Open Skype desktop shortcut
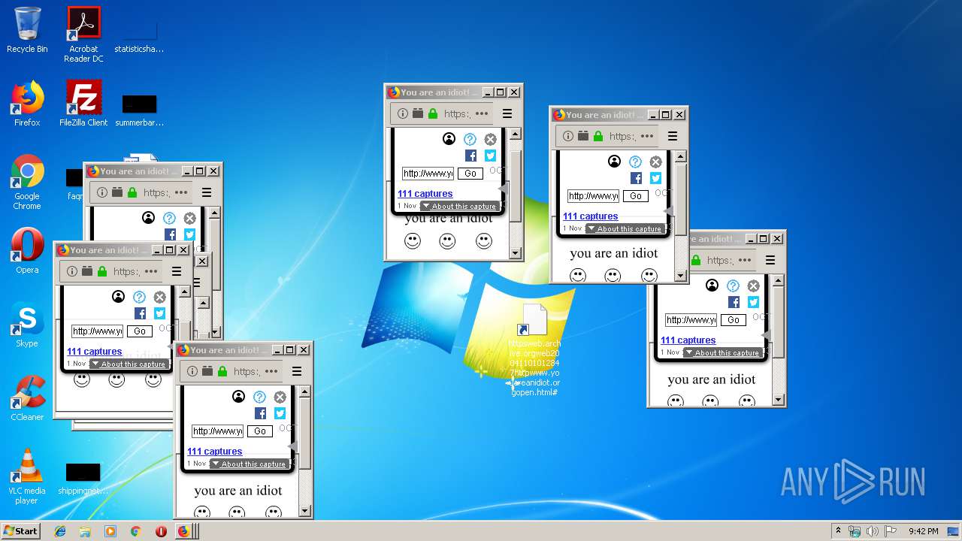Image resolution: width=962 pixels, height=541 pixels. pos(27,324)
